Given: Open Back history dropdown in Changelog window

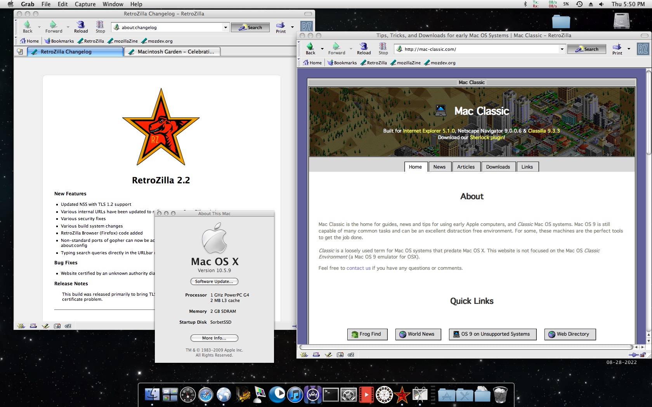Looking at the screenshot, I should (x=39, y=27).
